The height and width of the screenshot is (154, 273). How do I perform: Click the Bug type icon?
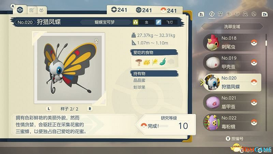(135, 22)
